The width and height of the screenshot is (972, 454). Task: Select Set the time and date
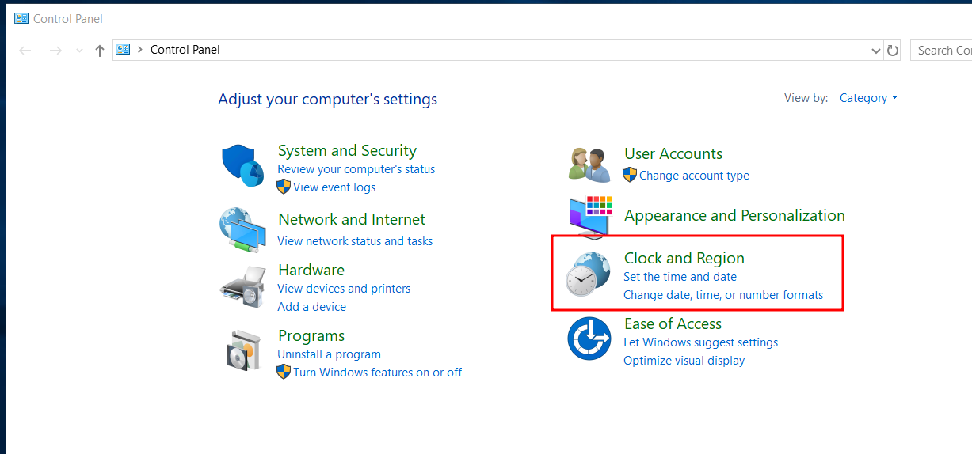pos(680,277)
